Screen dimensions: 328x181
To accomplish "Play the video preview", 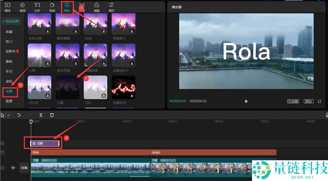I will [x=246, y=101].
